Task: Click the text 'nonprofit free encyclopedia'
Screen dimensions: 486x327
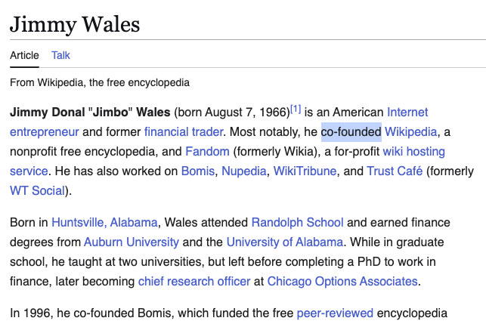Action: tap(84, 152)
